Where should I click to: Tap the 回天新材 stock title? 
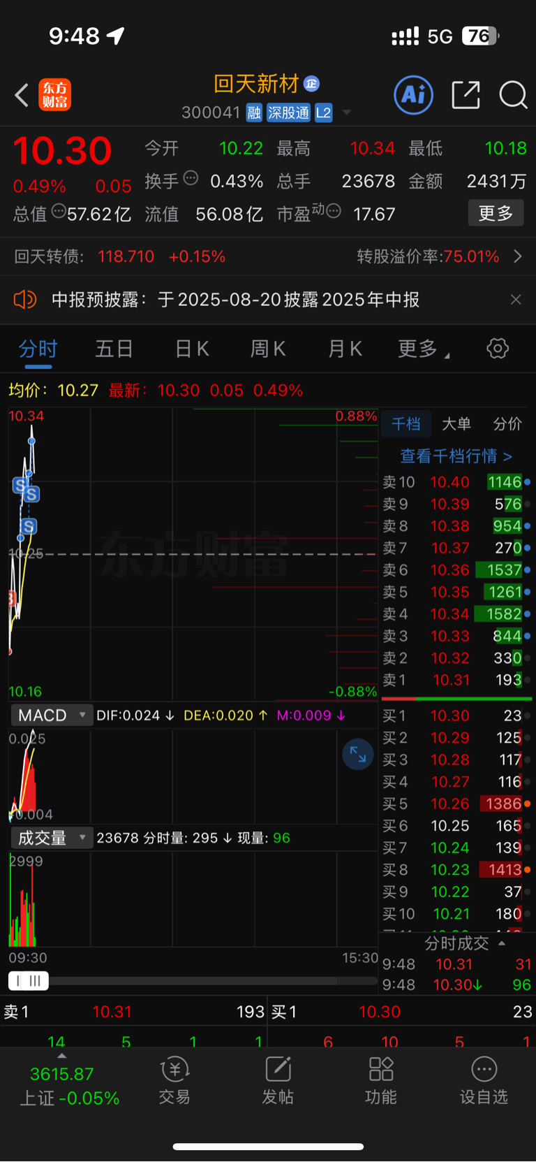pyautogui.click(x=256, y=84)
